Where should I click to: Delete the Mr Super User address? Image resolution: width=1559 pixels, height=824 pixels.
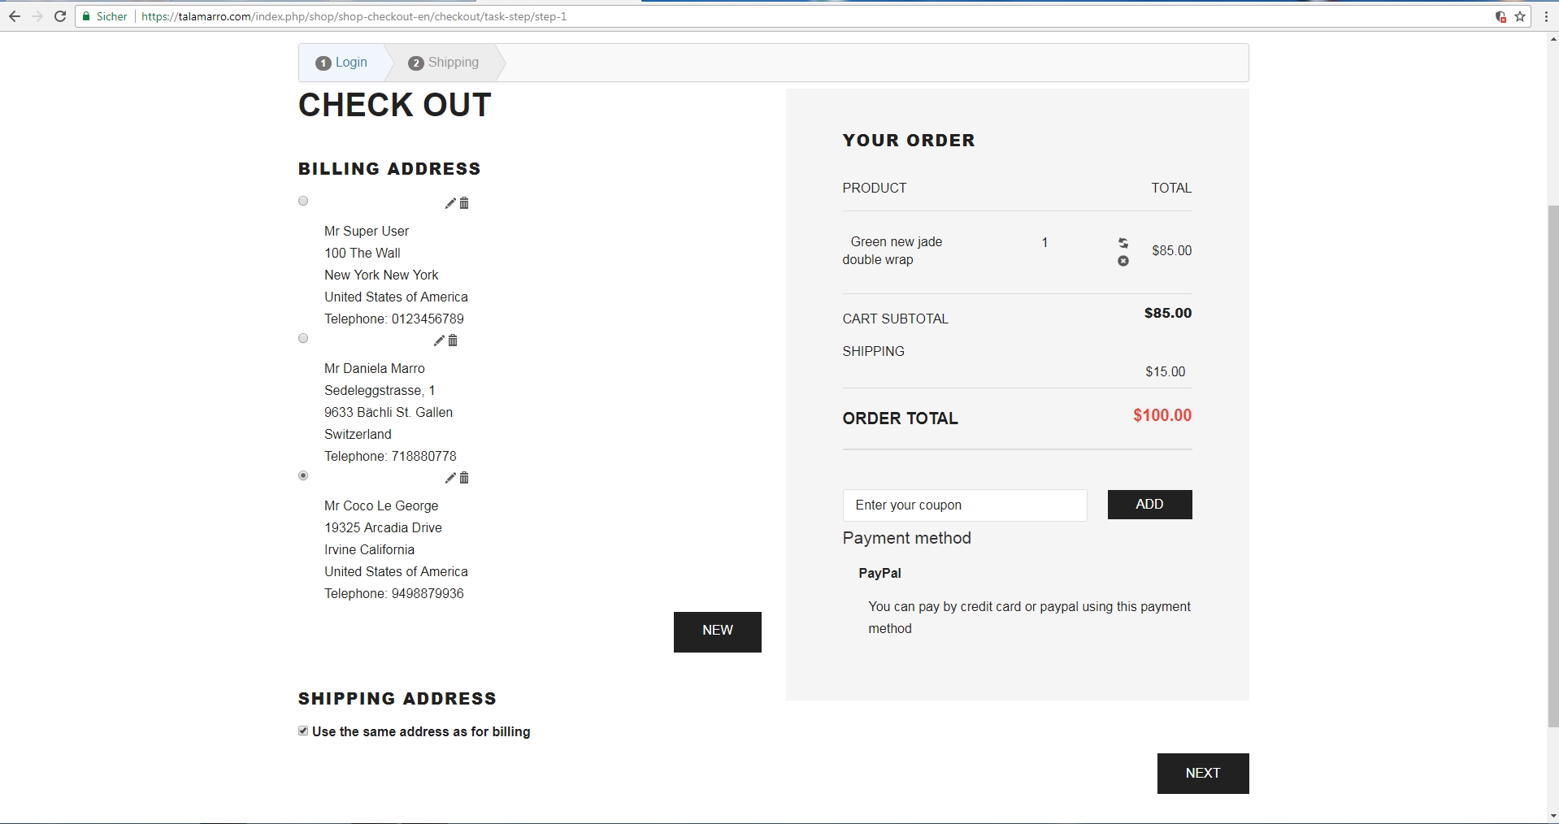point(464,203)
